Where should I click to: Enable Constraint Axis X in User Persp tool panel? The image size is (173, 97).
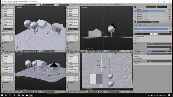3,44
